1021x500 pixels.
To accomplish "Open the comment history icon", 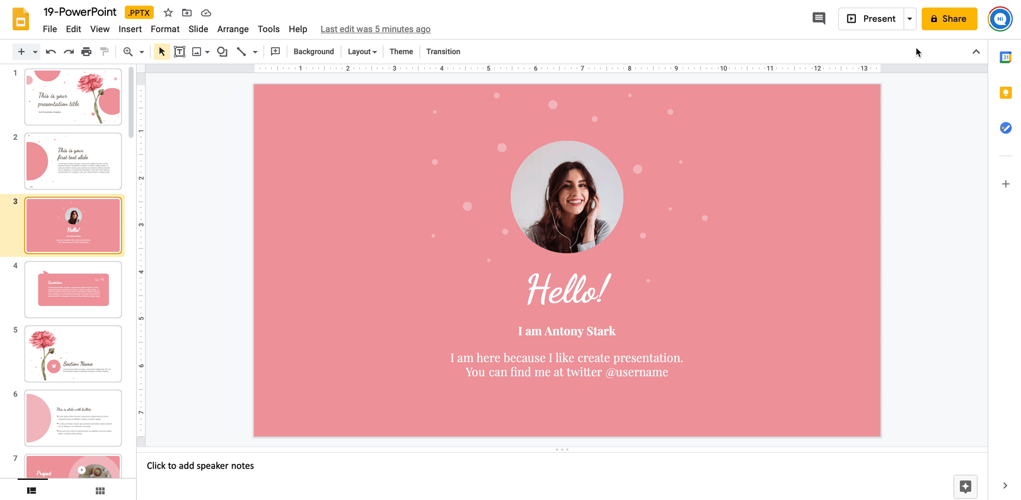I will pos(819,19).
